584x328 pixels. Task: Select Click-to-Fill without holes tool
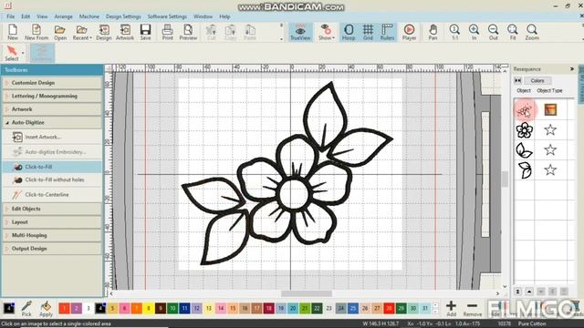(52, 180)
